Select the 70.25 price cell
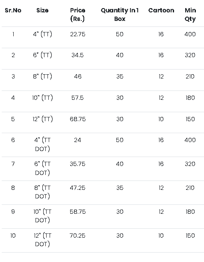 [x=77, y=236]
